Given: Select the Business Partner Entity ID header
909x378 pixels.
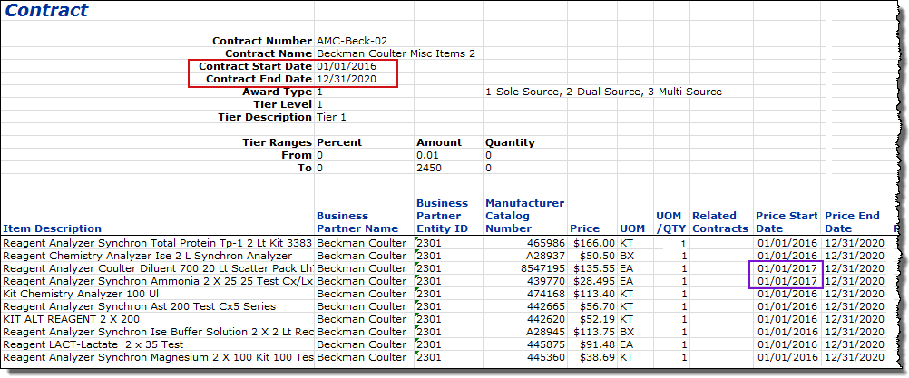Looking at the screenshot, I should pyautogui.click(x=442, y=216).
